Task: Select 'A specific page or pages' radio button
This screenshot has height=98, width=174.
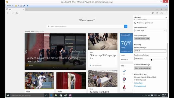Action: click(x=135, y=23)
